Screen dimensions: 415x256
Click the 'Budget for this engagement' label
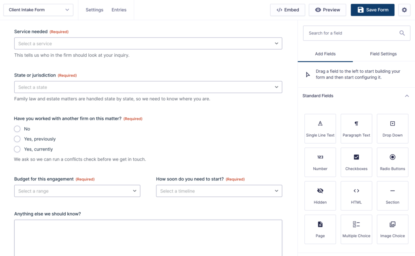pos(44,179)
